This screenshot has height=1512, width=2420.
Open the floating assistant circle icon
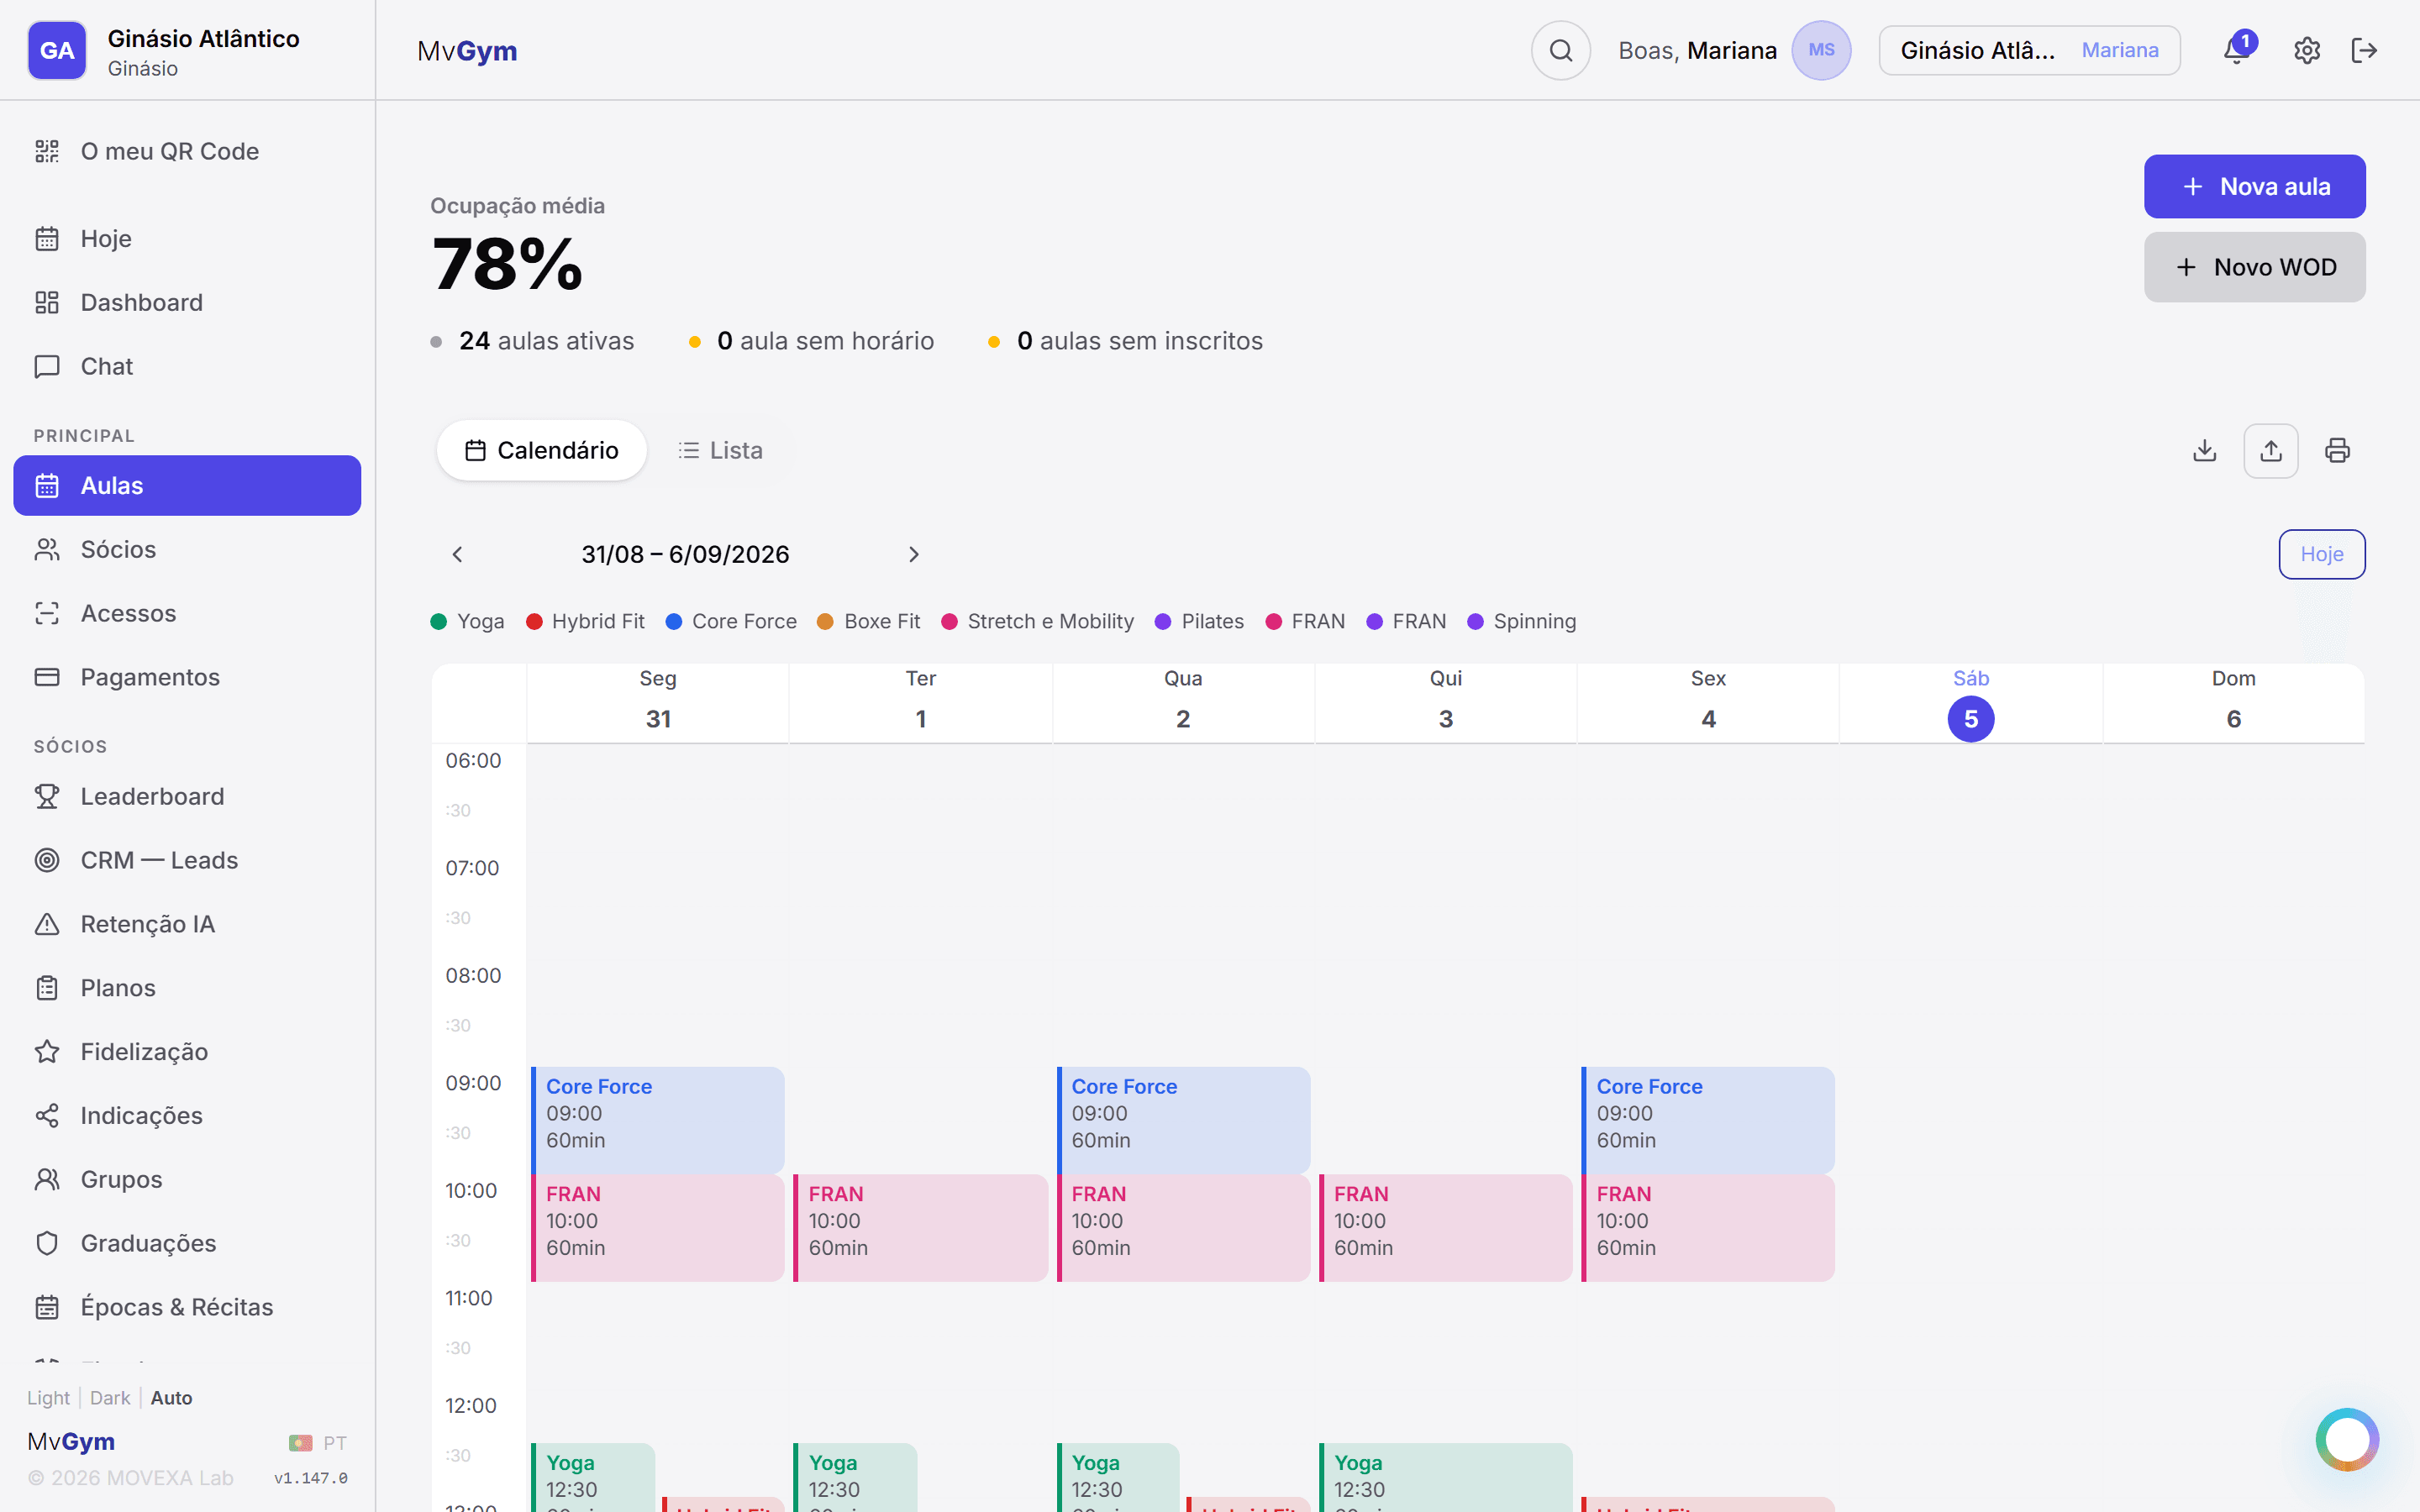(x=2347, y=1439)
